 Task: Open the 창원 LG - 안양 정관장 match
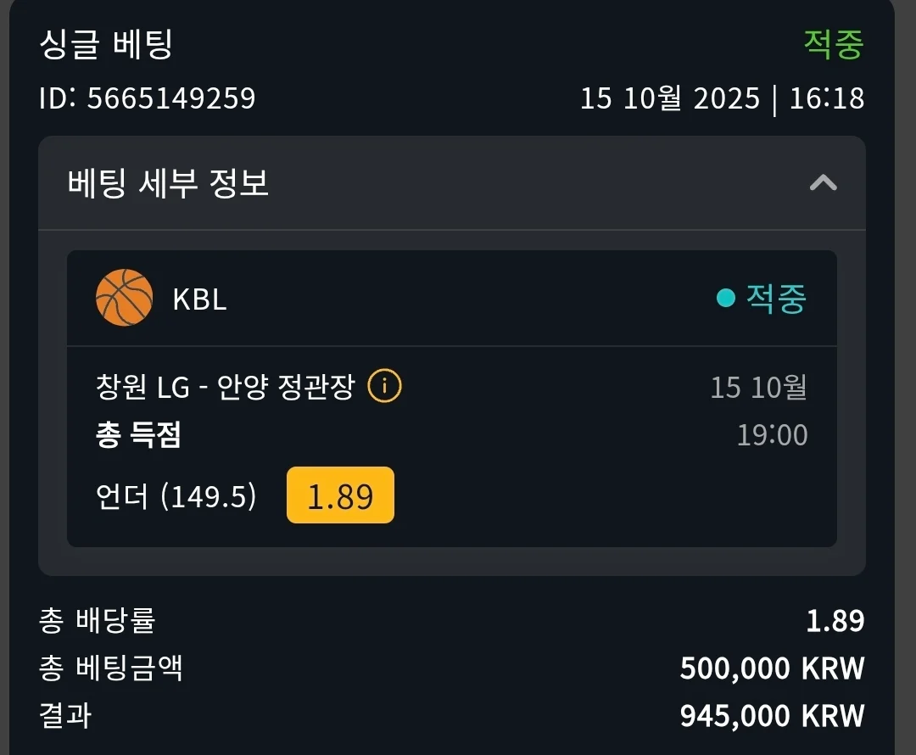point(225,388)
